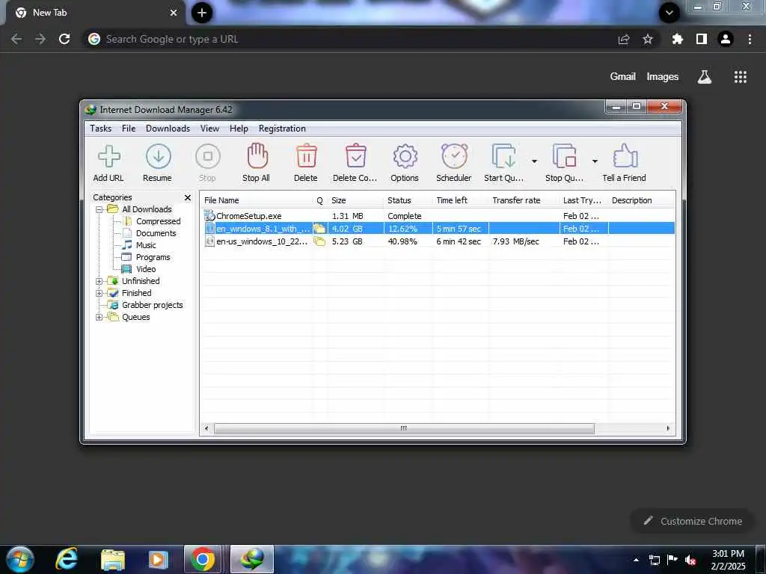Screen dimensions: 766x574
Task: Open the Gmail link
Action: (623, 77)
